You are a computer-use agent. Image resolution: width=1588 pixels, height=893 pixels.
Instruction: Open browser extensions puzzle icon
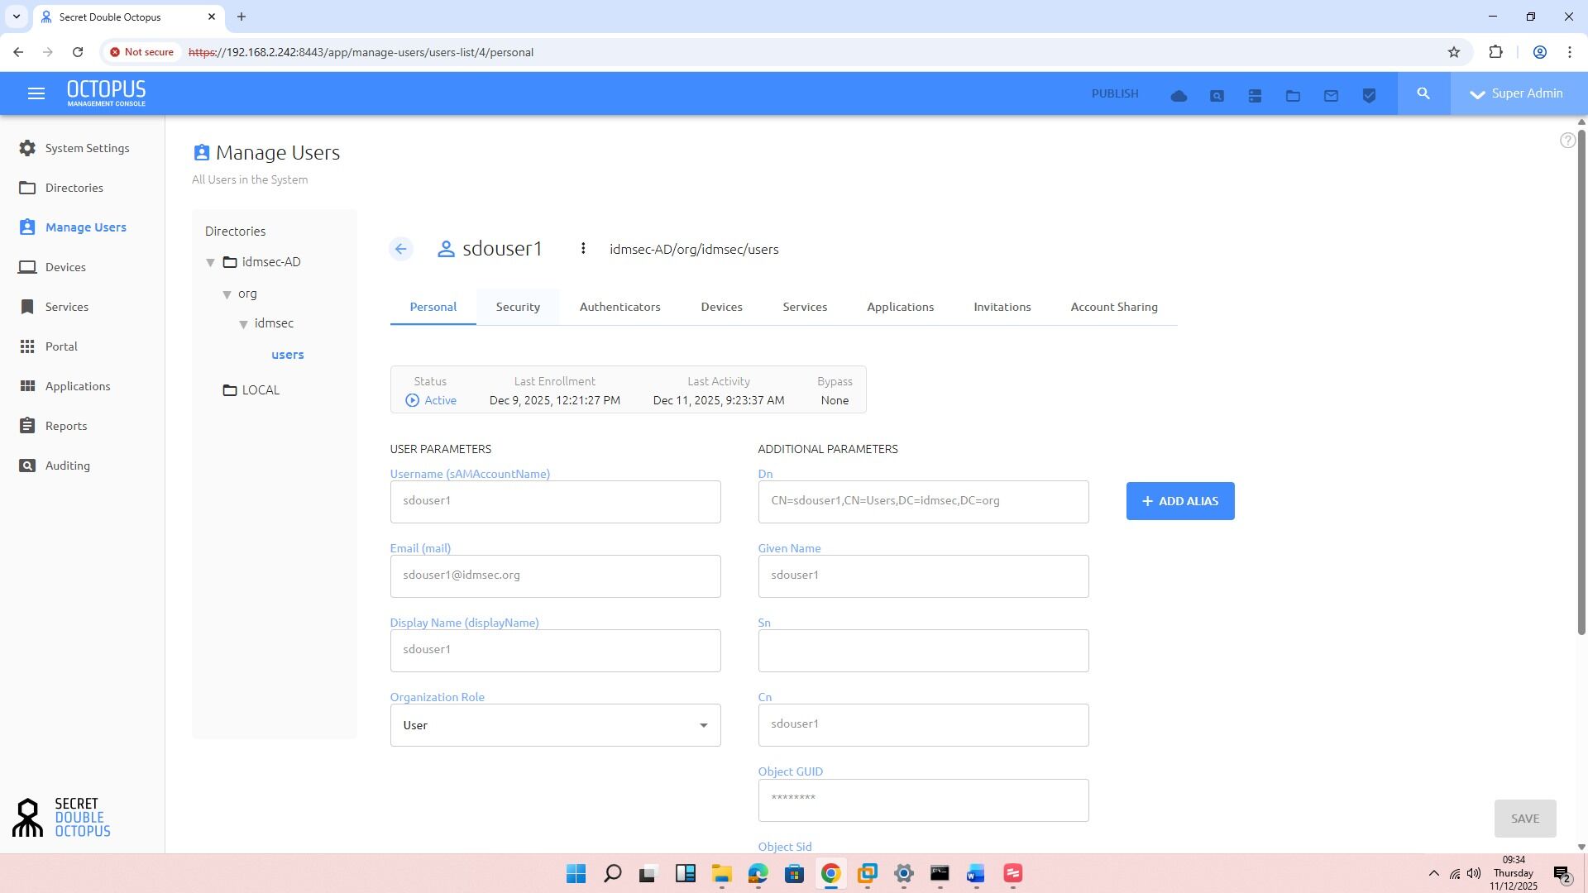coord(1495,52)
